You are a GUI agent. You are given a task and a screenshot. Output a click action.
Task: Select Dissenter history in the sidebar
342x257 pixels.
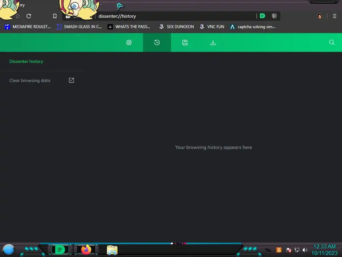(26, 62)
